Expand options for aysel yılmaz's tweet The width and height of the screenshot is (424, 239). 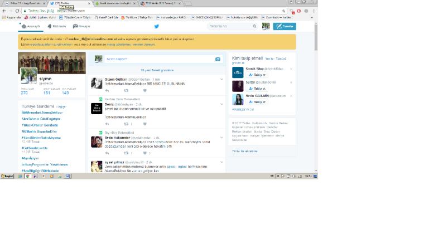pyautogui.click(x=221, y=162)
